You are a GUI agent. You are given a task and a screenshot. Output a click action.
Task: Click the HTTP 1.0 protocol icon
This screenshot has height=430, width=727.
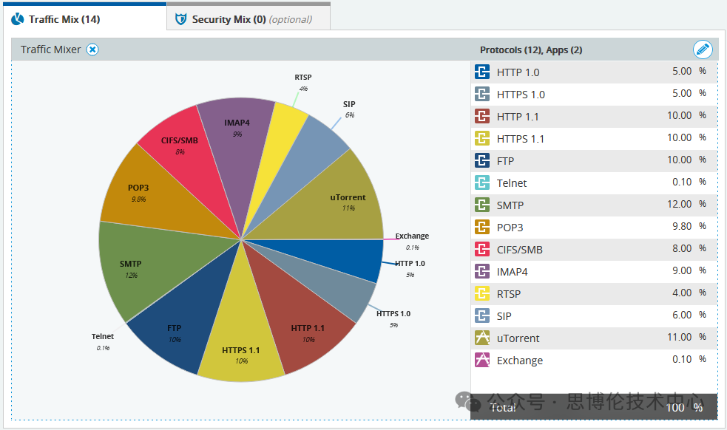(482, 72)
